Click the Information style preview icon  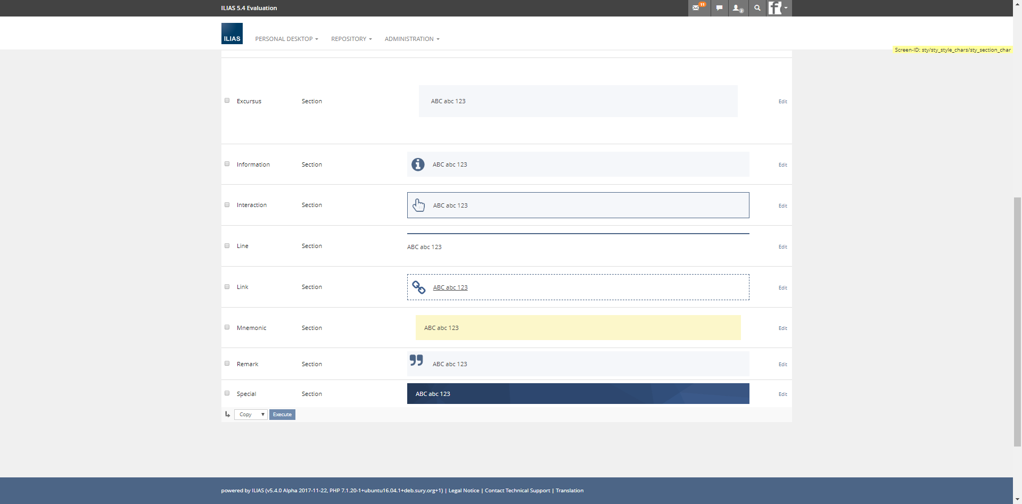(418, 164)
